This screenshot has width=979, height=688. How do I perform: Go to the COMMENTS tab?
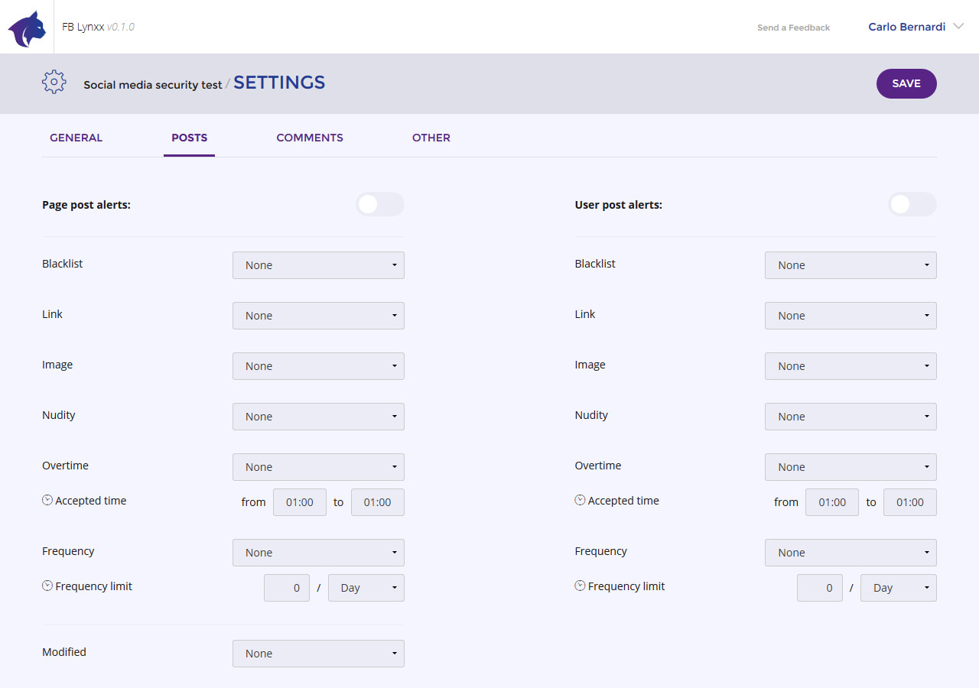310,138
